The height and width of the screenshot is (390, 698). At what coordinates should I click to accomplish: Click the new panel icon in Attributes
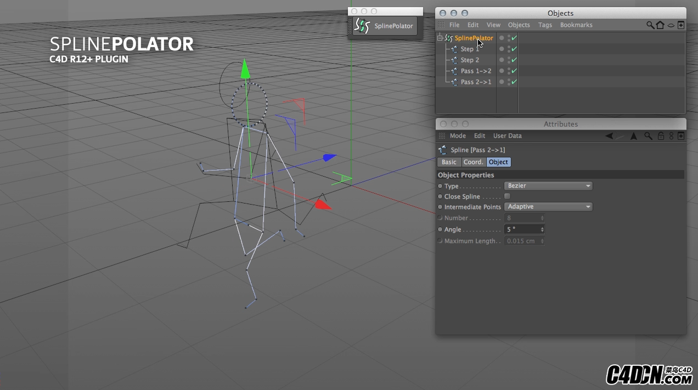click(681, 136)
